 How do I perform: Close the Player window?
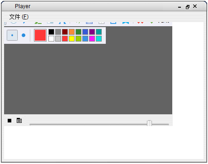coord(195,6)
